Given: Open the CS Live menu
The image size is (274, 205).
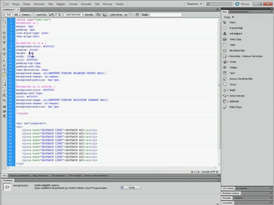Looking at the screenshot, I should (x=242, y=4).
